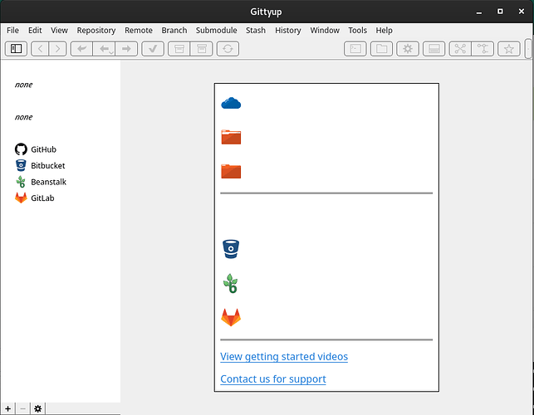
Task: Open terminal with the console toolbar icon
Action: pyautogui.click(x=355, y=49)
